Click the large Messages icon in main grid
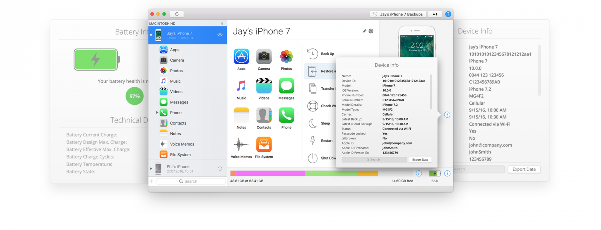 pyautogui.click(x=286, y=86)
